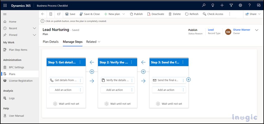
Task: Open Step 1 header more options menu
Action: click(x=80, y=62)
